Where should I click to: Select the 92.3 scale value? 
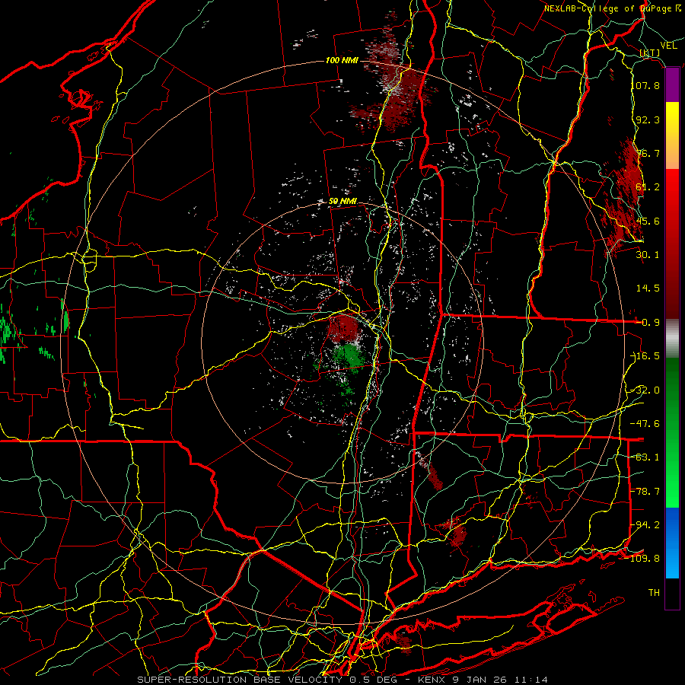(x=648, y=119)
